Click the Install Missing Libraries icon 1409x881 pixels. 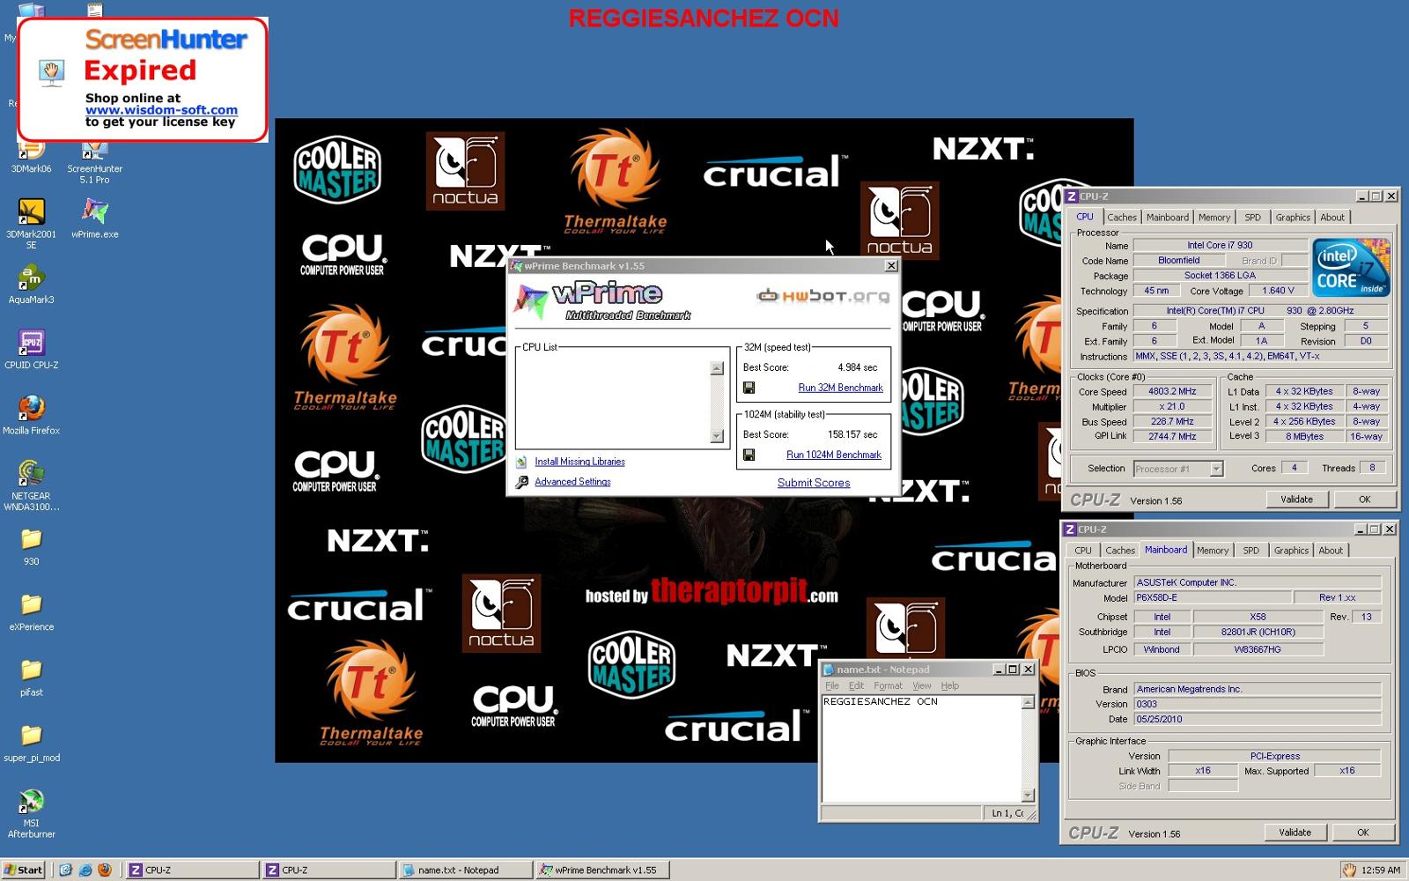[x=521, y=462]
